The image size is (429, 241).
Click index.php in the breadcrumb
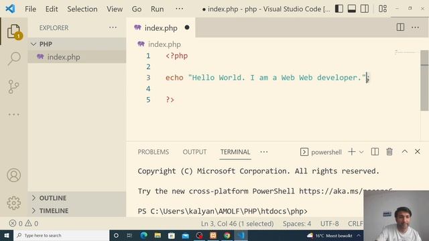tap(164, 44)
